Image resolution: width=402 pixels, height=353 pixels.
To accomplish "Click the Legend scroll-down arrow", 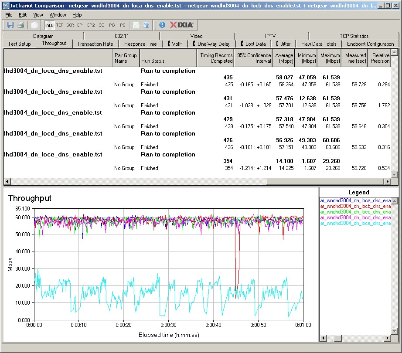I will point(395,331).
